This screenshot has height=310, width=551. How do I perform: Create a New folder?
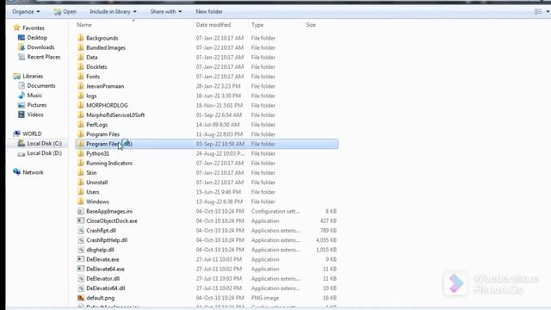click(x=209, y=11)
